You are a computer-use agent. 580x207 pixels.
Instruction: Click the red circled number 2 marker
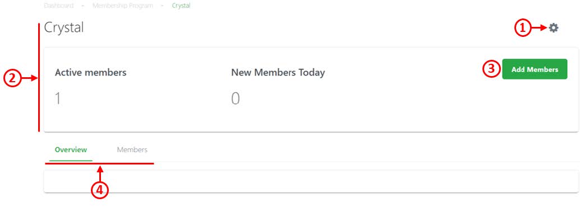(x=12, y=78)
